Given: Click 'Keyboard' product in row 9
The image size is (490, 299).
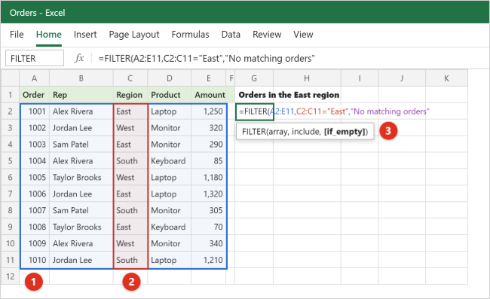Looking at the screenshot, I should (x=169, y=227).
